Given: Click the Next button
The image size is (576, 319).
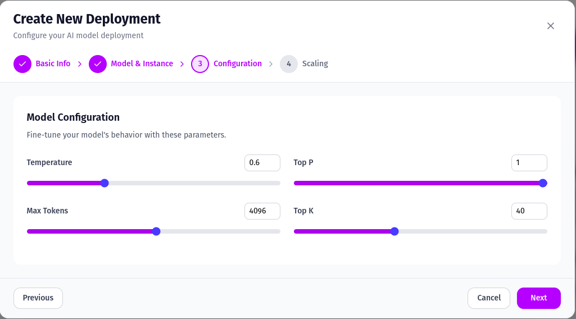Looking at the screenshot, I should pos(538,298).
